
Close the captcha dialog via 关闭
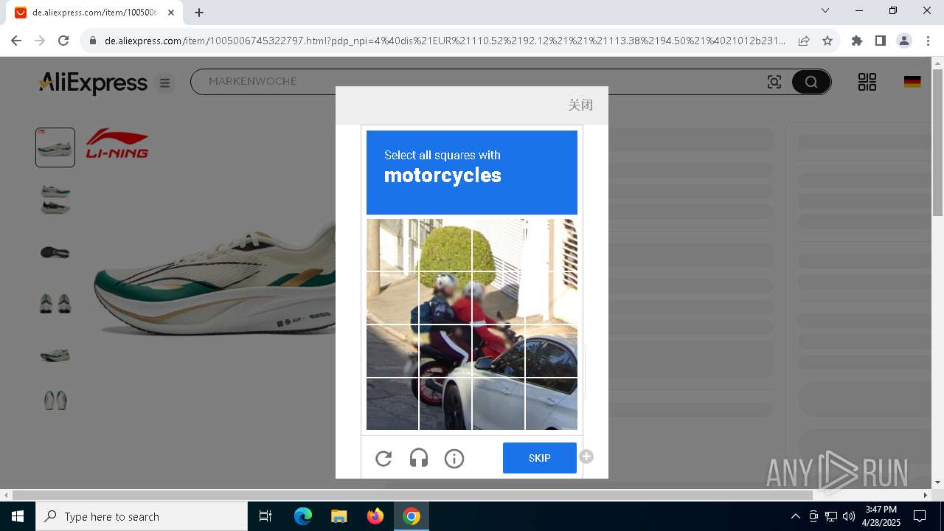580,105
